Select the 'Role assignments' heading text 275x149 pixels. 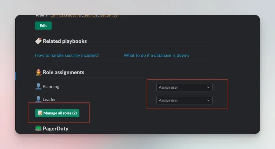64,72
